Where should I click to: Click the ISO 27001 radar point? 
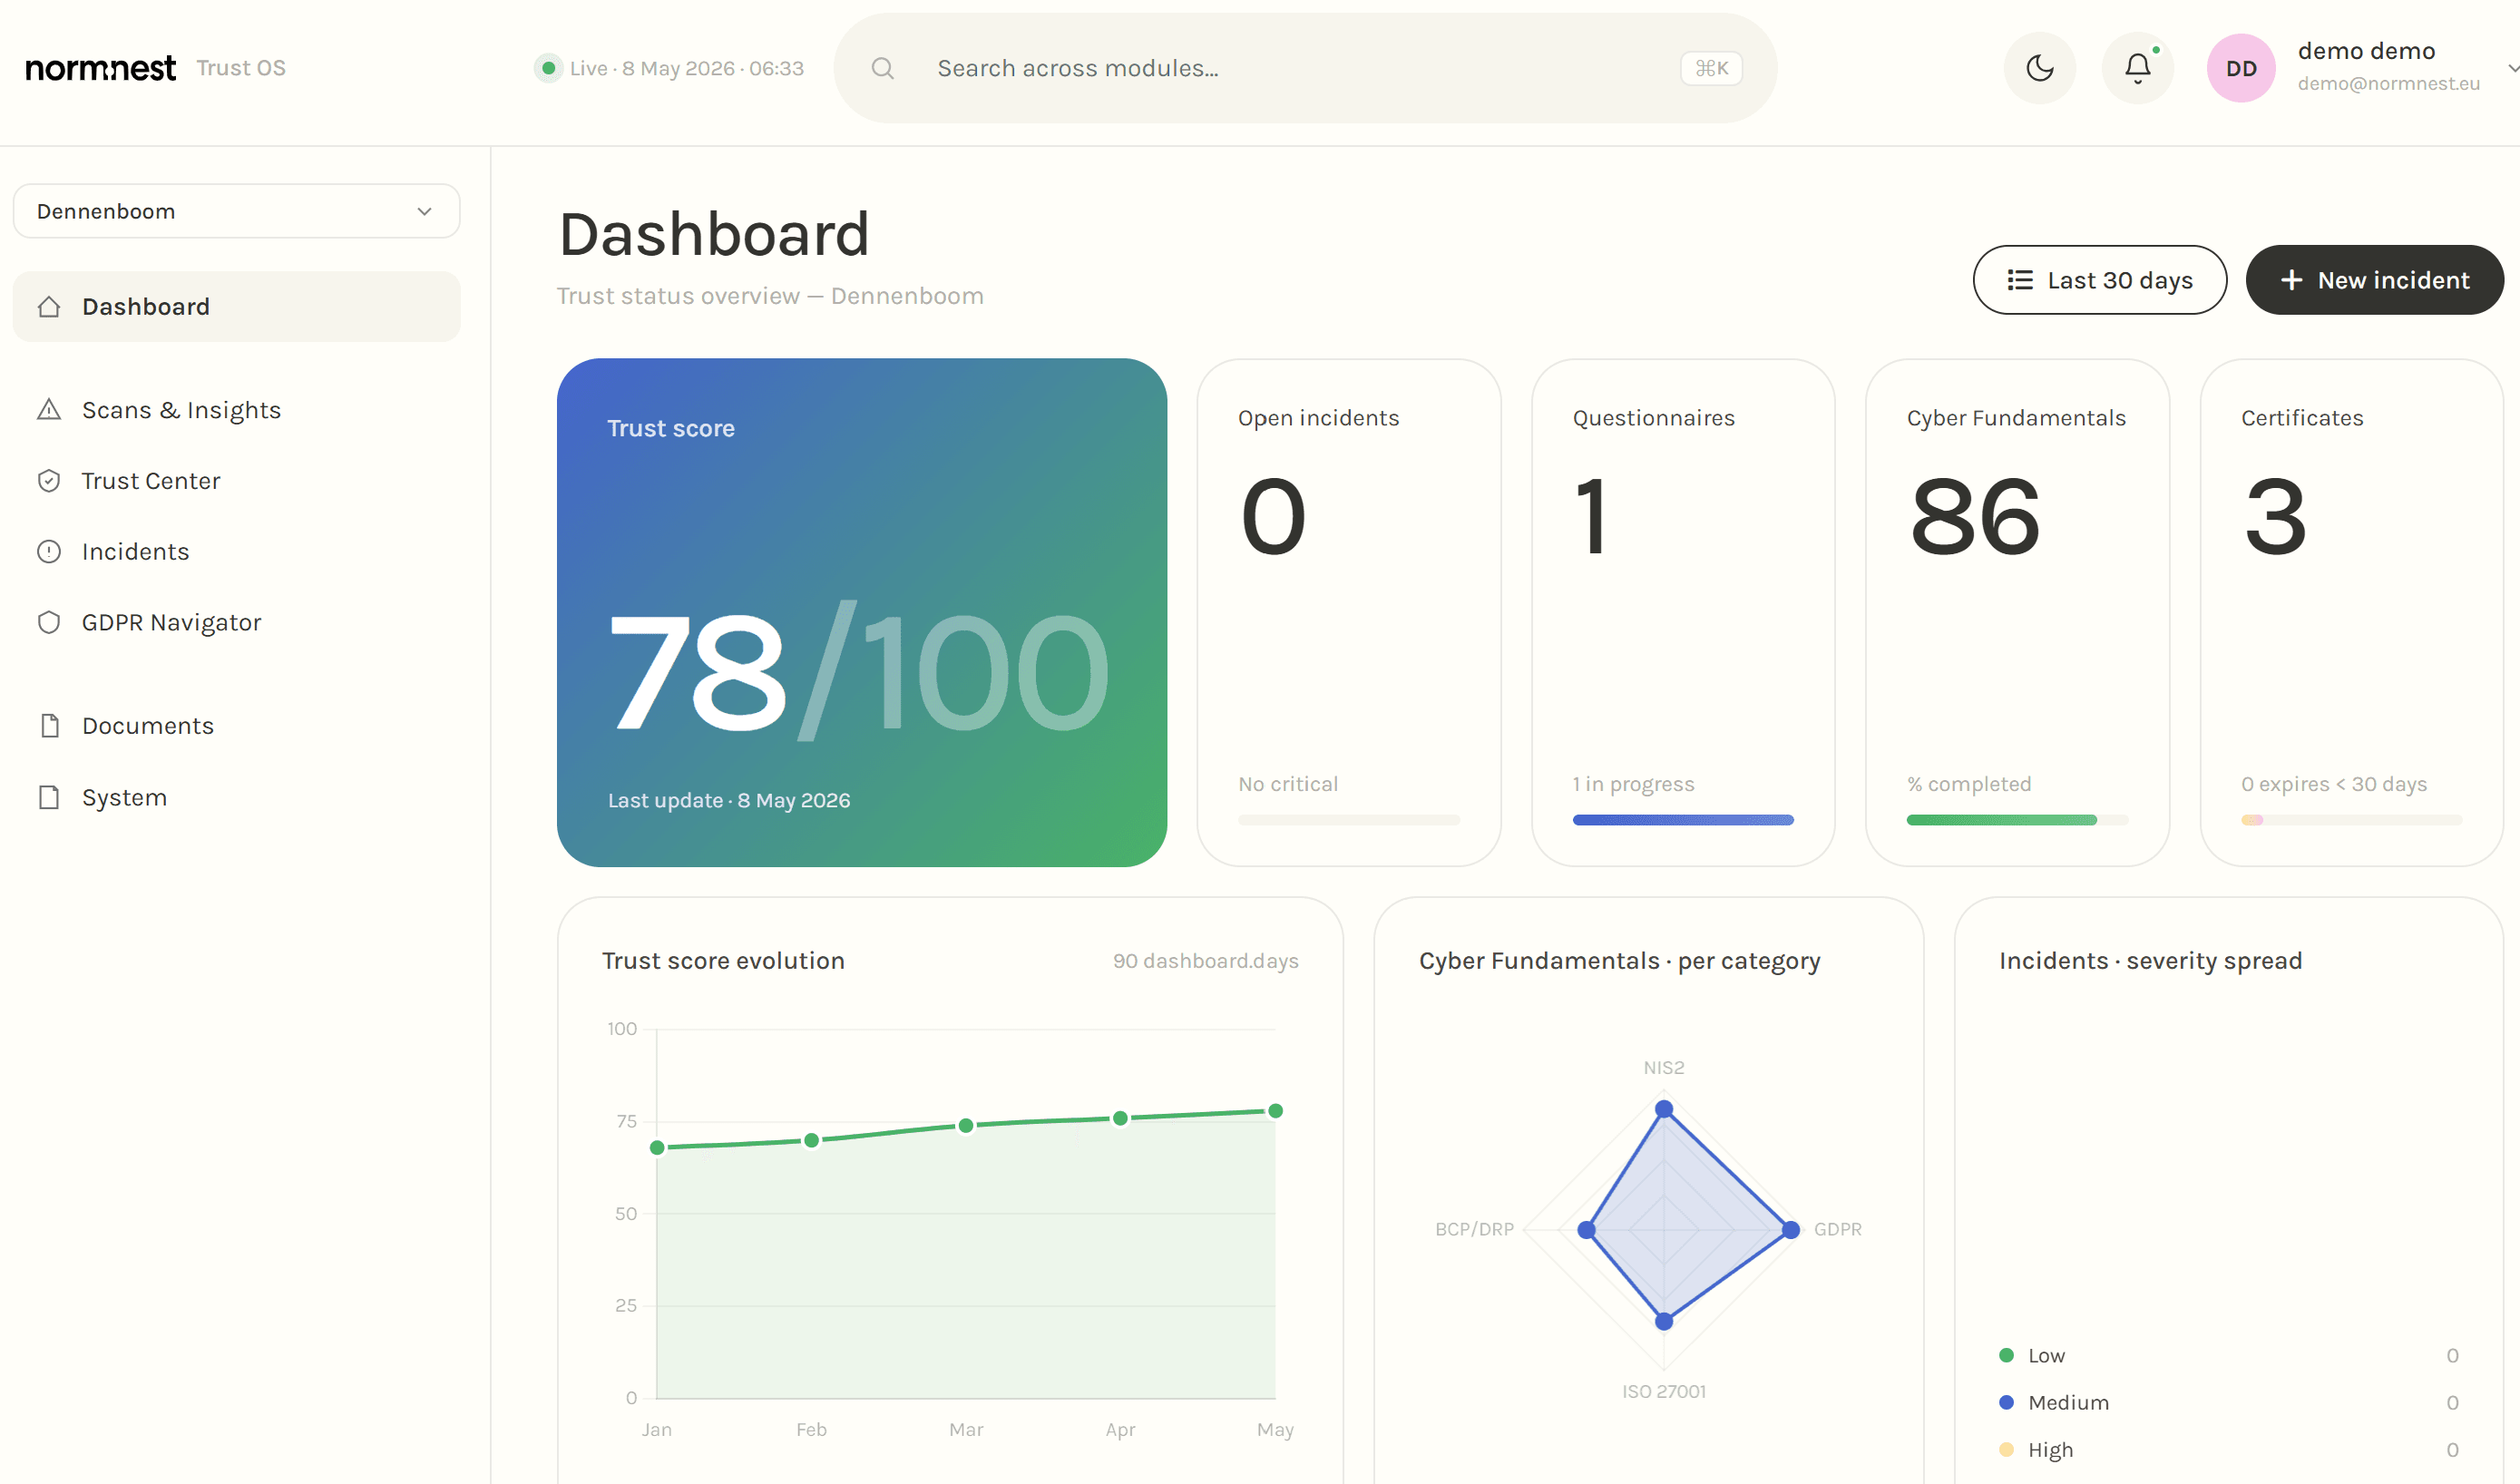[x=1664, y=1322]
